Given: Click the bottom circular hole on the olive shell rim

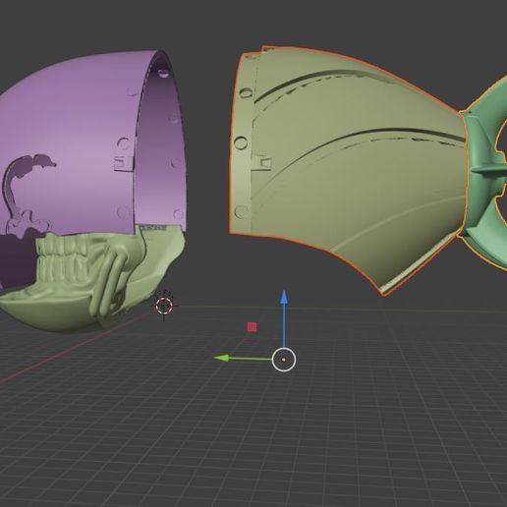Looking at the screenshot, I should click(x=242, y=211).
